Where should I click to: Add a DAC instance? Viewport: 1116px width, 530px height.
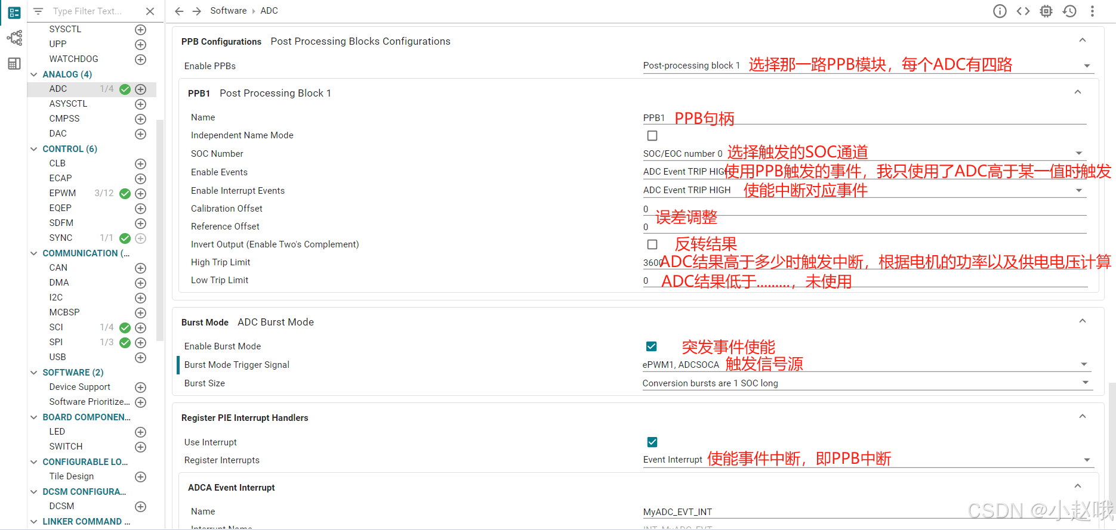point(141,134)
